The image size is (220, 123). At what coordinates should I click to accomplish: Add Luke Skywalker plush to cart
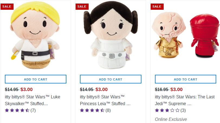(35, 79)
